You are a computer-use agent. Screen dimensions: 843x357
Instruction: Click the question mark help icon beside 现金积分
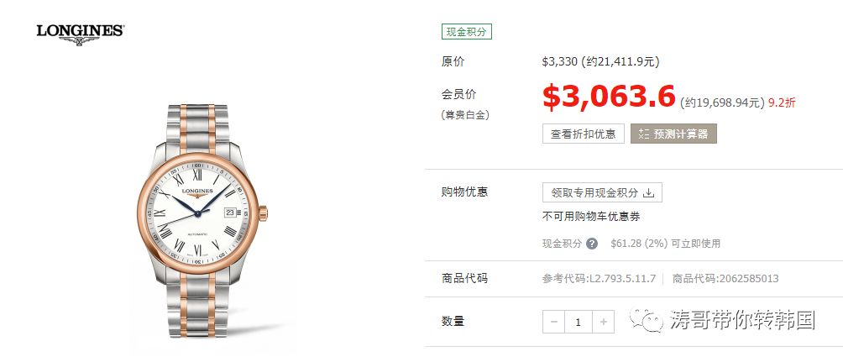591,244
